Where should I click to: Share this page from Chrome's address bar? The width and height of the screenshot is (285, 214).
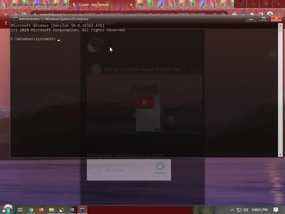[215, 14]
